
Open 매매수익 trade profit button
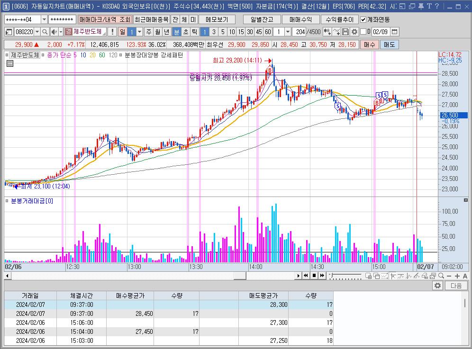coord(301,19)
